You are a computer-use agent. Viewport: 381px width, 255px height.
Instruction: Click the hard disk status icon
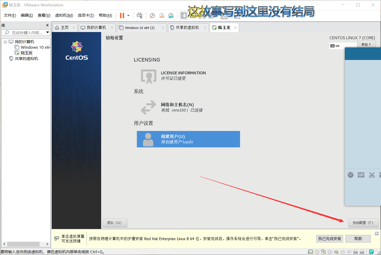[x=311, y=252]
